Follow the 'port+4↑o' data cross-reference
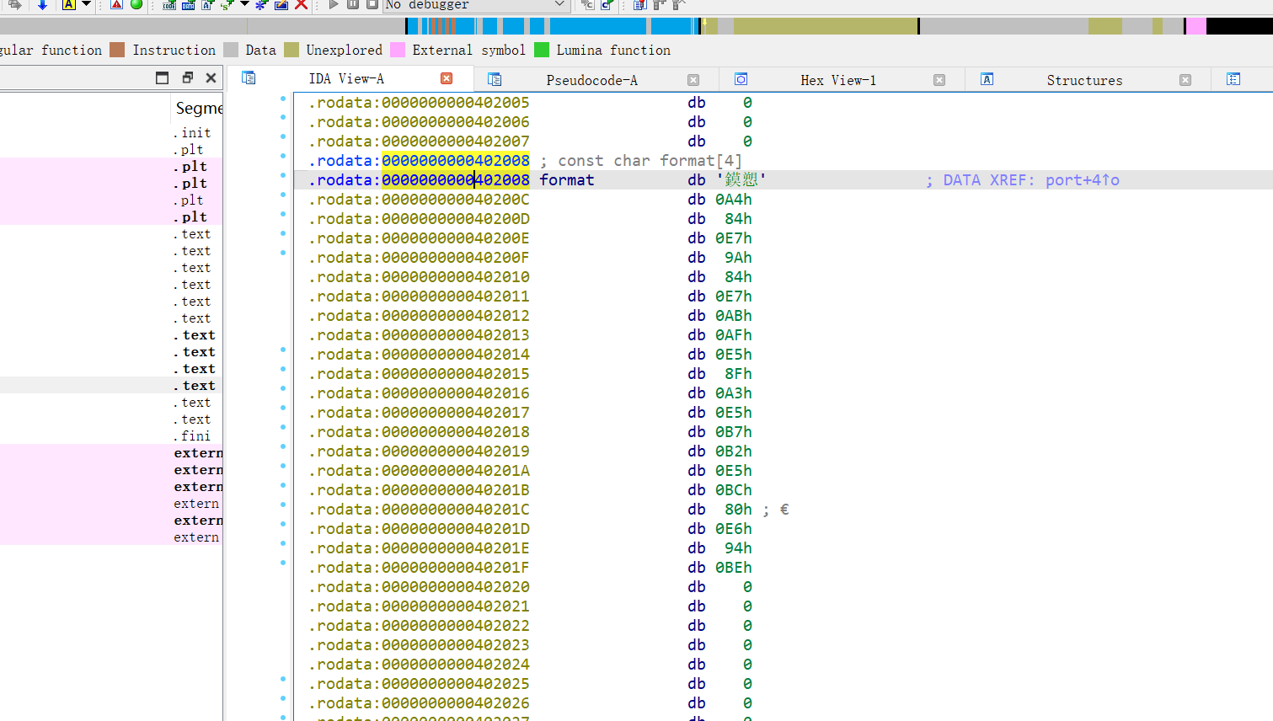The image size is (1273, 721). point(1083,180)
